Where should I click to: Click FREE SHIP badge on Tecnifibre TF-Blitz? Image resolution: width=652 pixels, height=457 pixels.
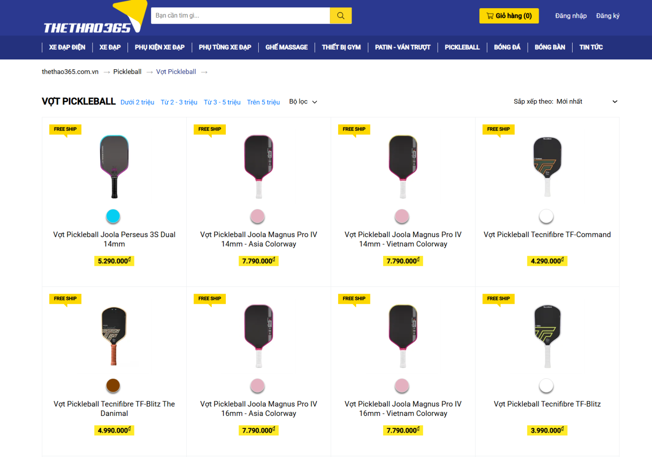click(x=498, y=299)
